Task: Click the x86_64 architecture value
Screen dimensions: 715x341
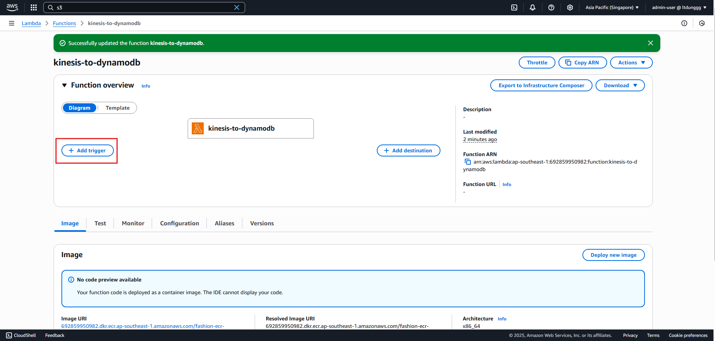Action: click(x=471, y=326)
